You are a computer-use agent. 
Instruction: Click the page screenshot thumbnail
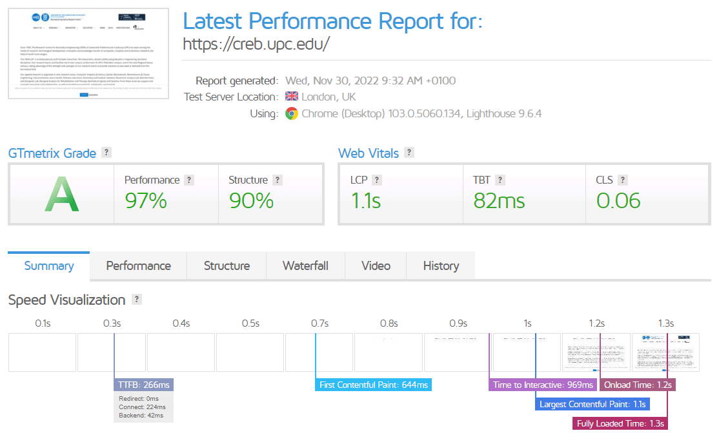point(88,53)
